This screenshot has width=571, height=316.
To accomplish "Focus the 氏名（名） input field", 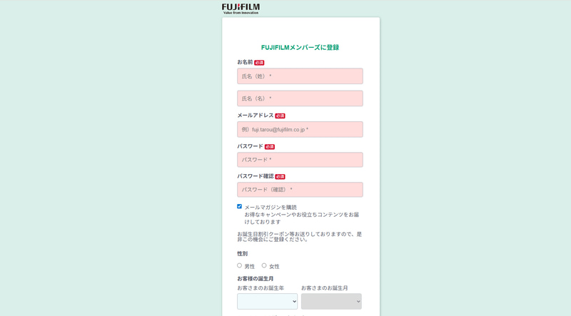I will point(300,98).
